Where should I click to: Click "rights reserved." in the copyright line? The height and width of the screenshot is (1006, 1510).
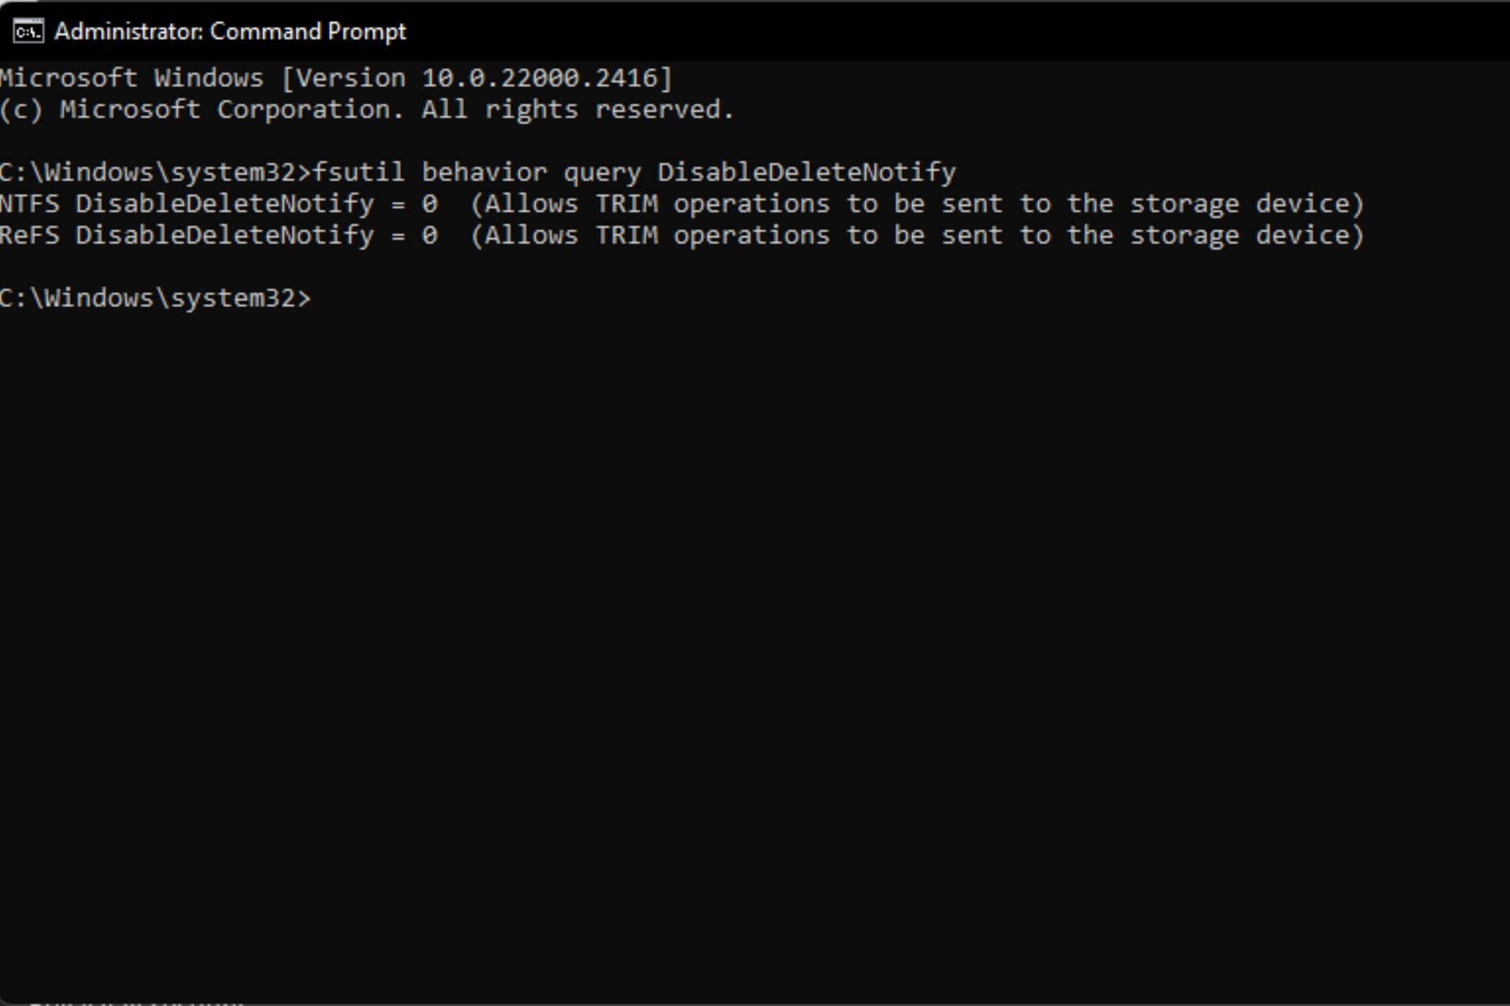[610, 109]
